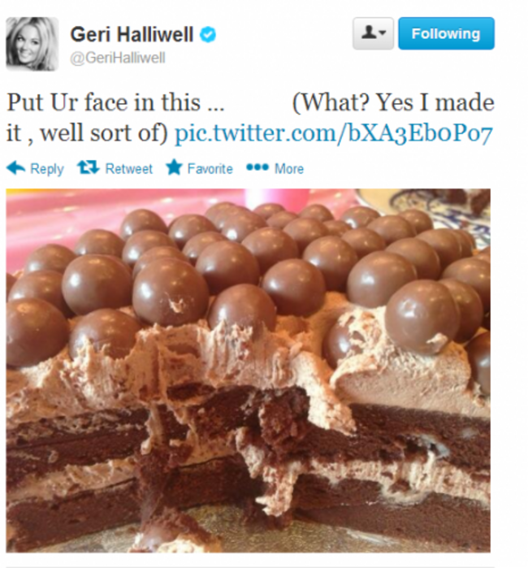The width and height of the screenshot is (528, 568).
Task: Click the Favorite text label
Action: click(x=210, y=169)
